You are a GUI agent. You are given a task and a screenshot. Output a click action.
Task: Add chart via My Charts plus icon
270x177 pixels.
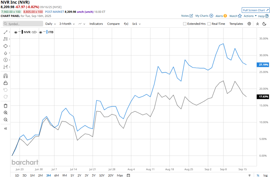[211, 16]
